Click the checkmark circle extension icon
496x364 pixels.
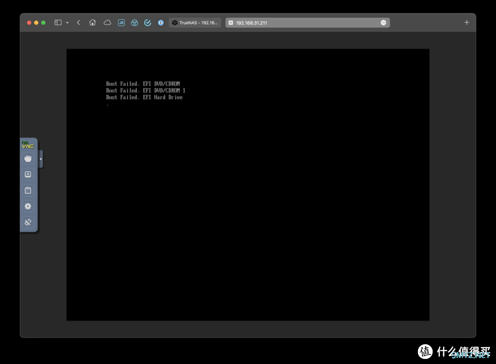(148, 22)
